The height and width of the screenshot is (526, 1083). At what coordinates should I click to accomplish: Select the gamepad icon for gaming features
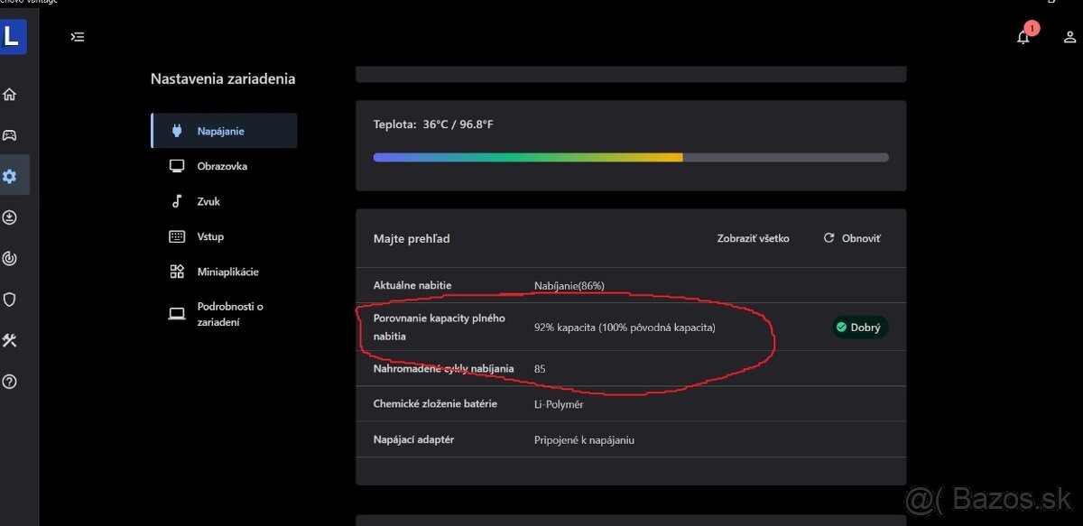9,134
